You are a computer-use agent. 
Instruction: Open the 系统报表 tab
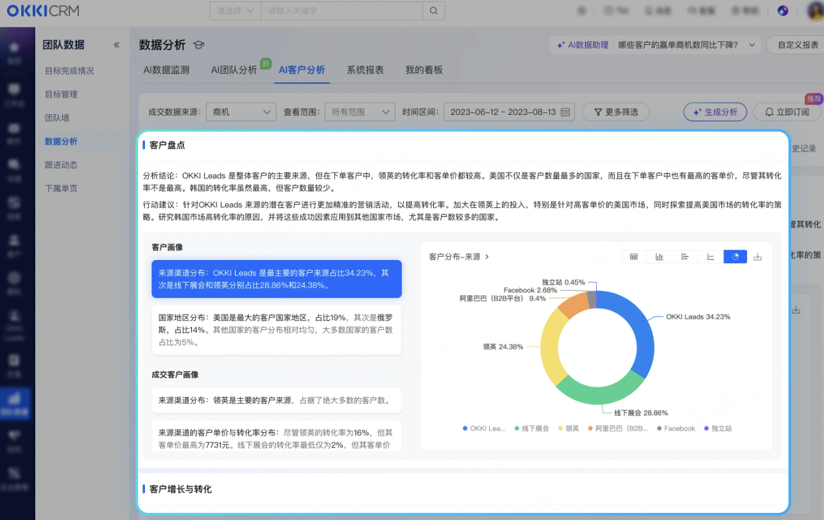[x=365, y=70]
